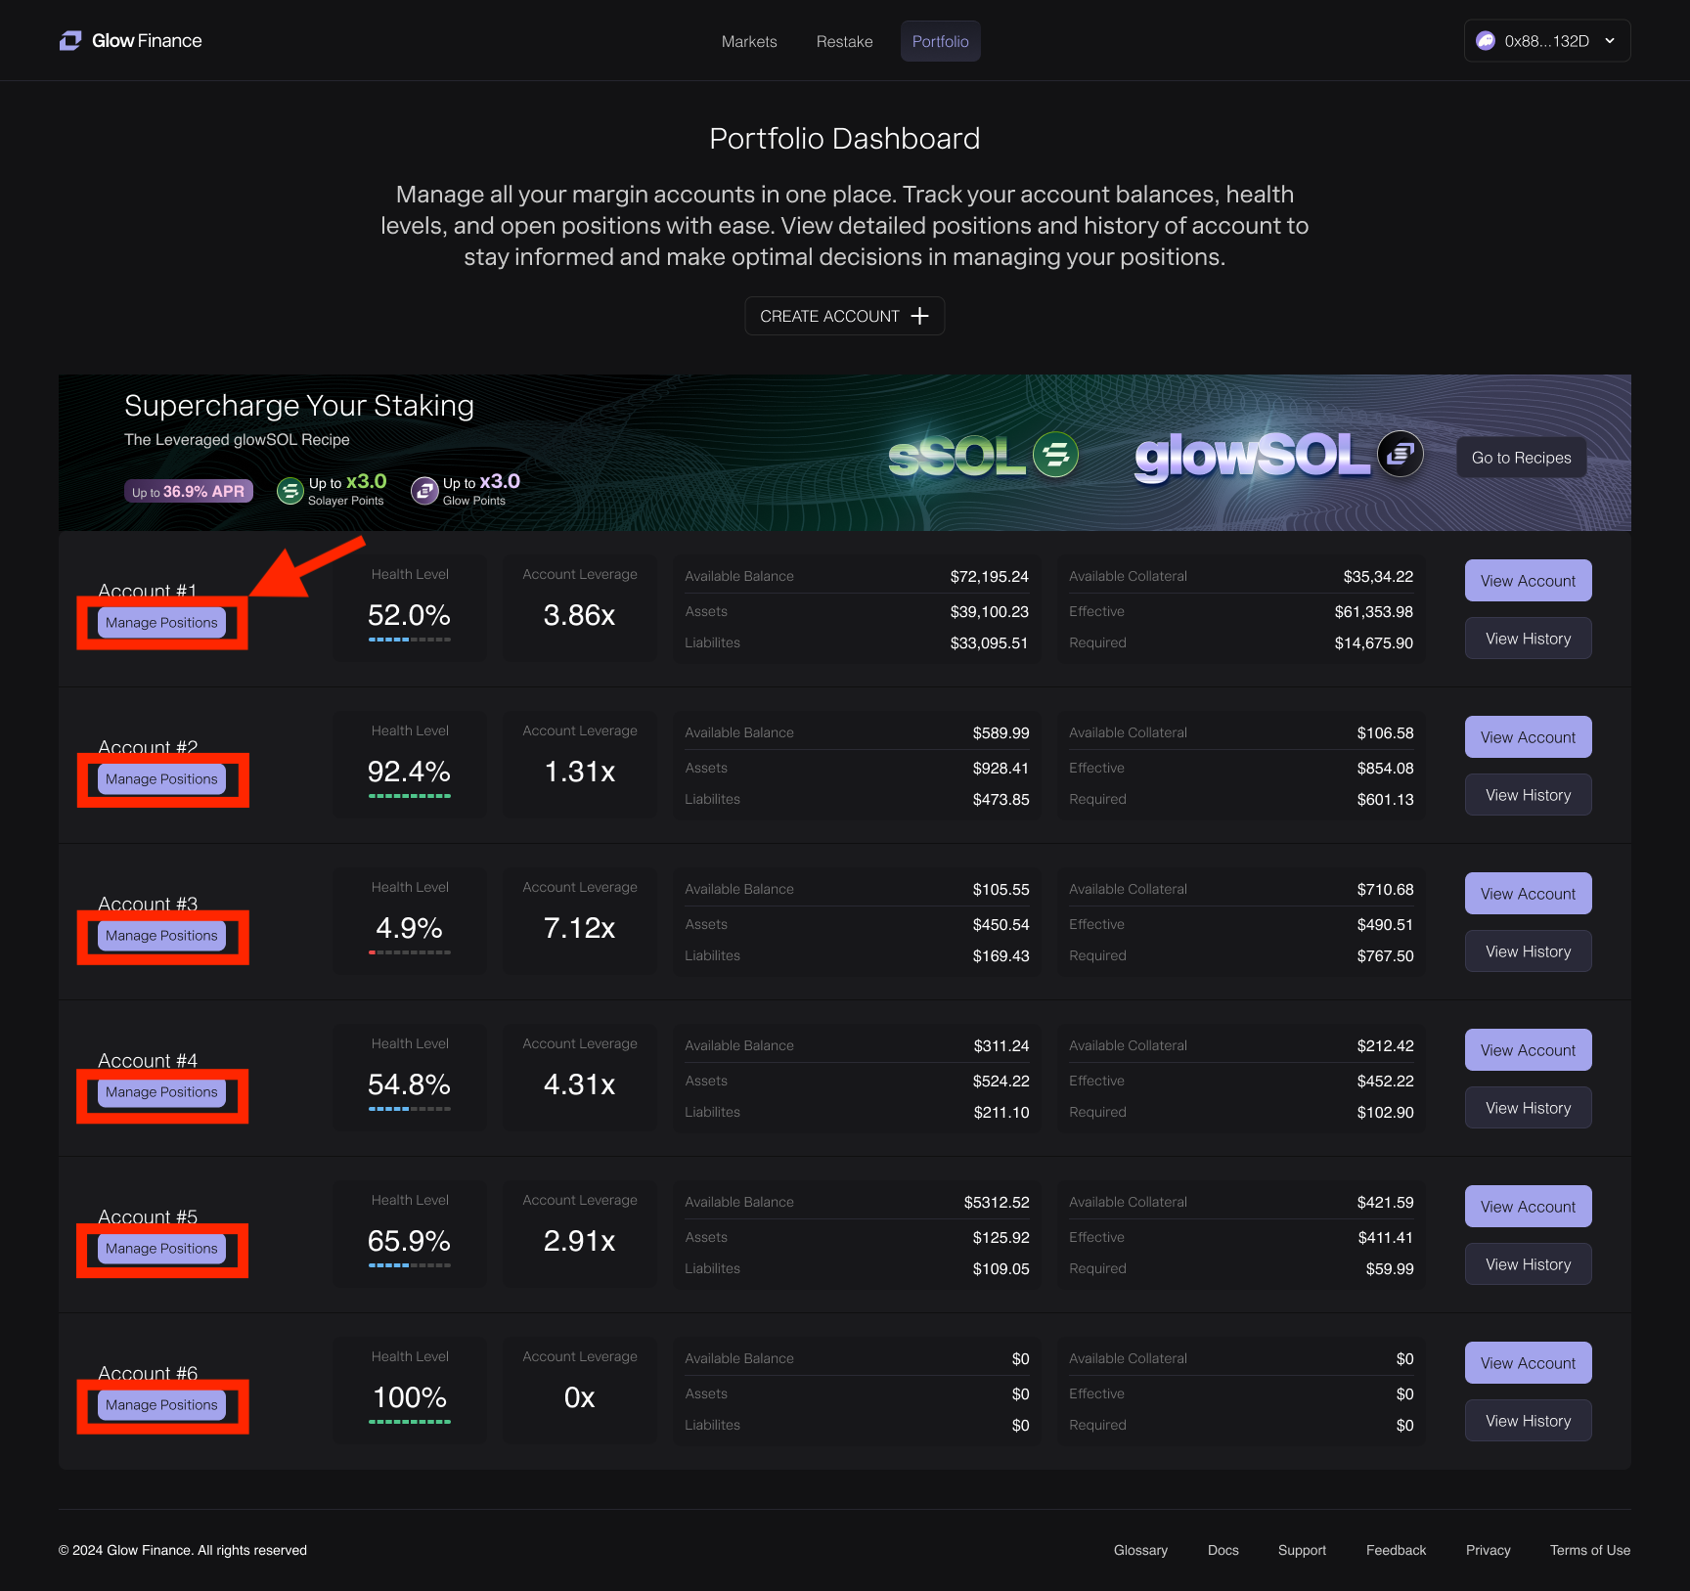Open the Glossary footer link
Screen dimensions: 1690x1591
pos(1140,1550)
